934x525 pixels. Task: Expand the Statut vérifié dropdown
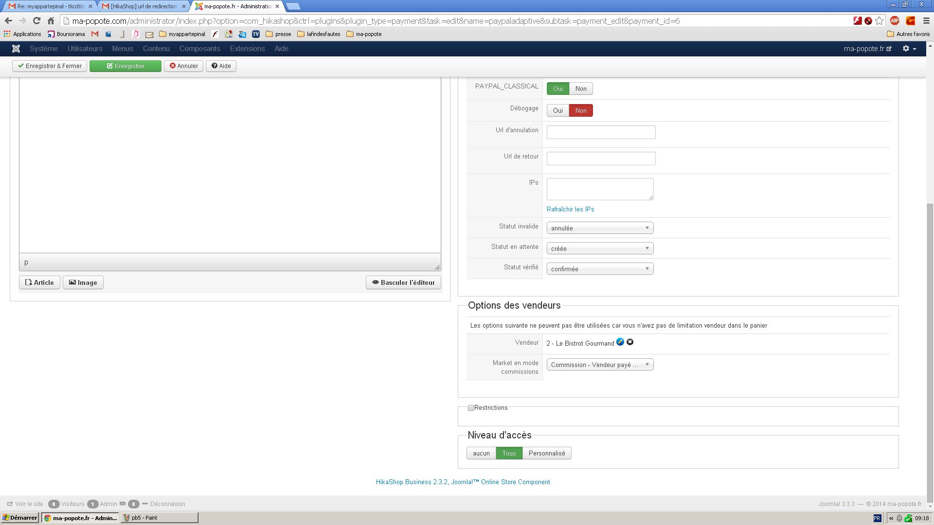point(599,269)
